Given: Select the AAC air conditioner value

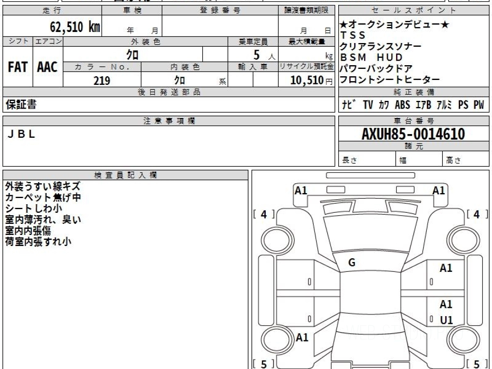Looking at the screenshot, I should [x=48, y=67].
